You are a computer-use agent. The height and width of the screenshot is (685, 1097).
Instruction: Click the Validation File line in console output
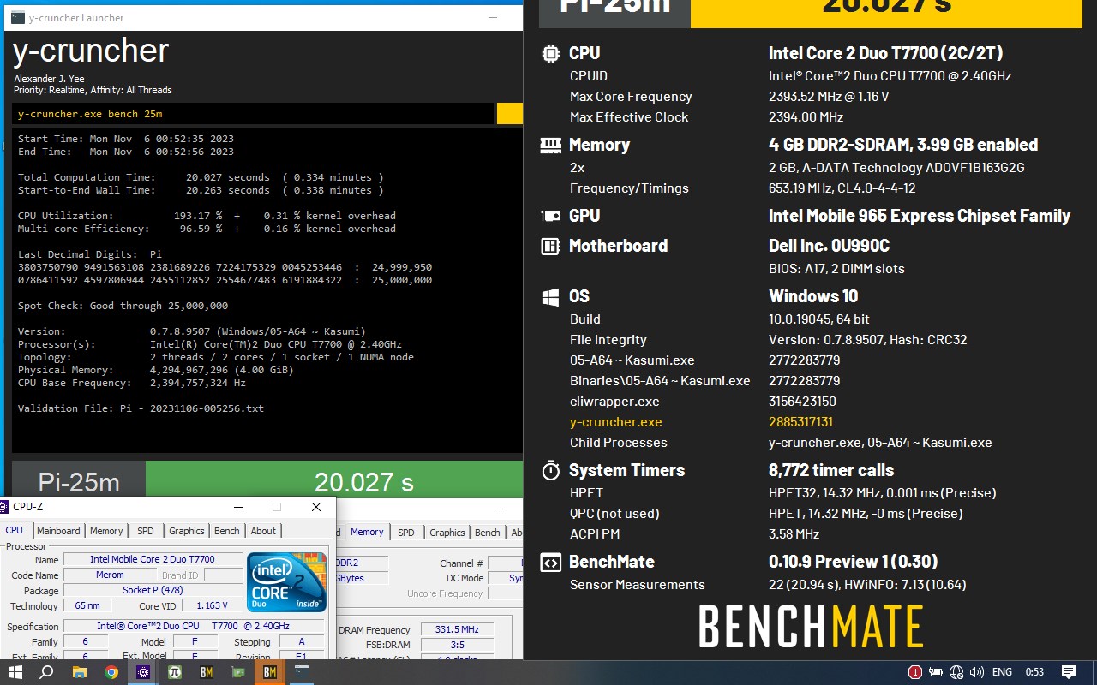(x=141, y=408)
